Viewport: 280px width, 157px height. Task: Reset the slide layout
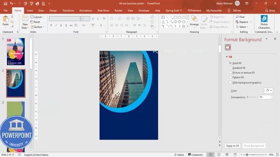click(35, 22)
